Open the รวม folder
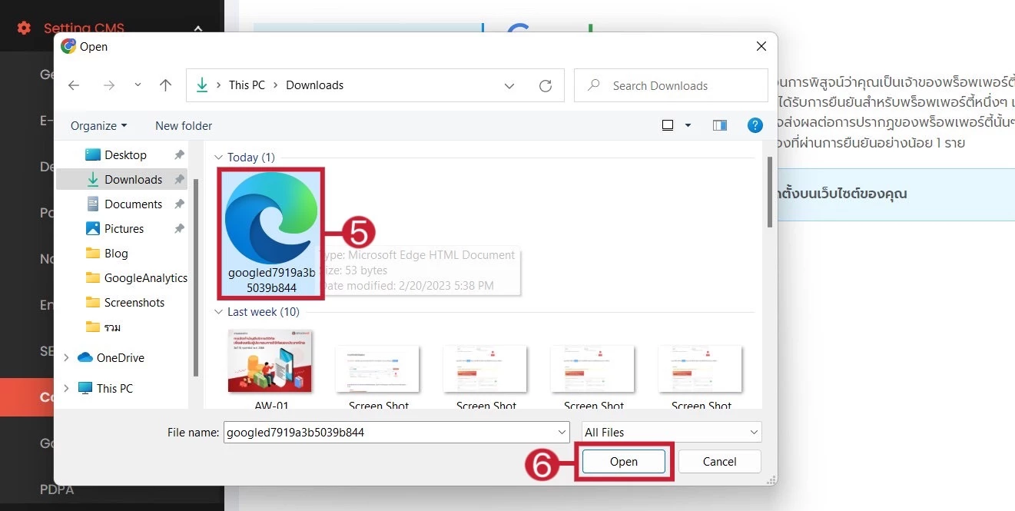Image resolution: width=1015 pixels, height=511 pixels. (112, 327)
